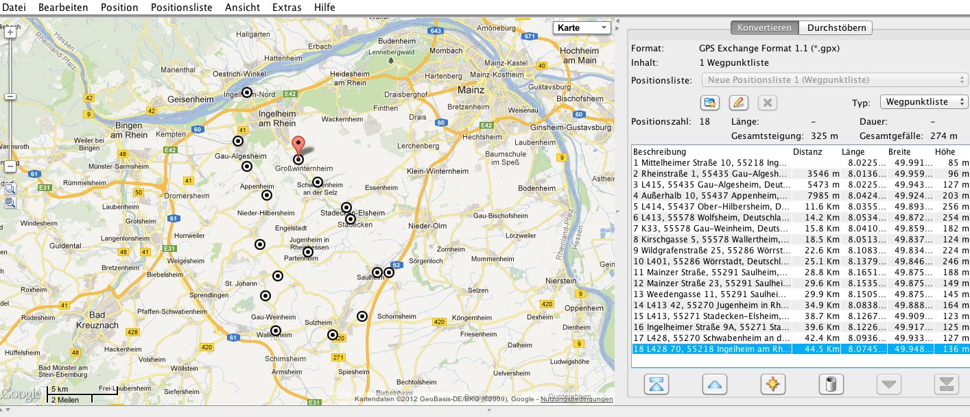The height and width of the screenshot is (417, 970).
Task: Select row '17 L428, 55270 Schwabenheim'
Action: click(x=801, y=338)
